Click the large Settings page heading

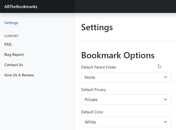pyautogui.click(x=97, y=28)
